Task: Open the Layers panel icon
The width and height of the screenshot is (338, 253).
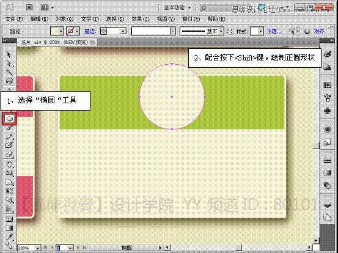Action: pyautogui.click(x=328, y=204)
